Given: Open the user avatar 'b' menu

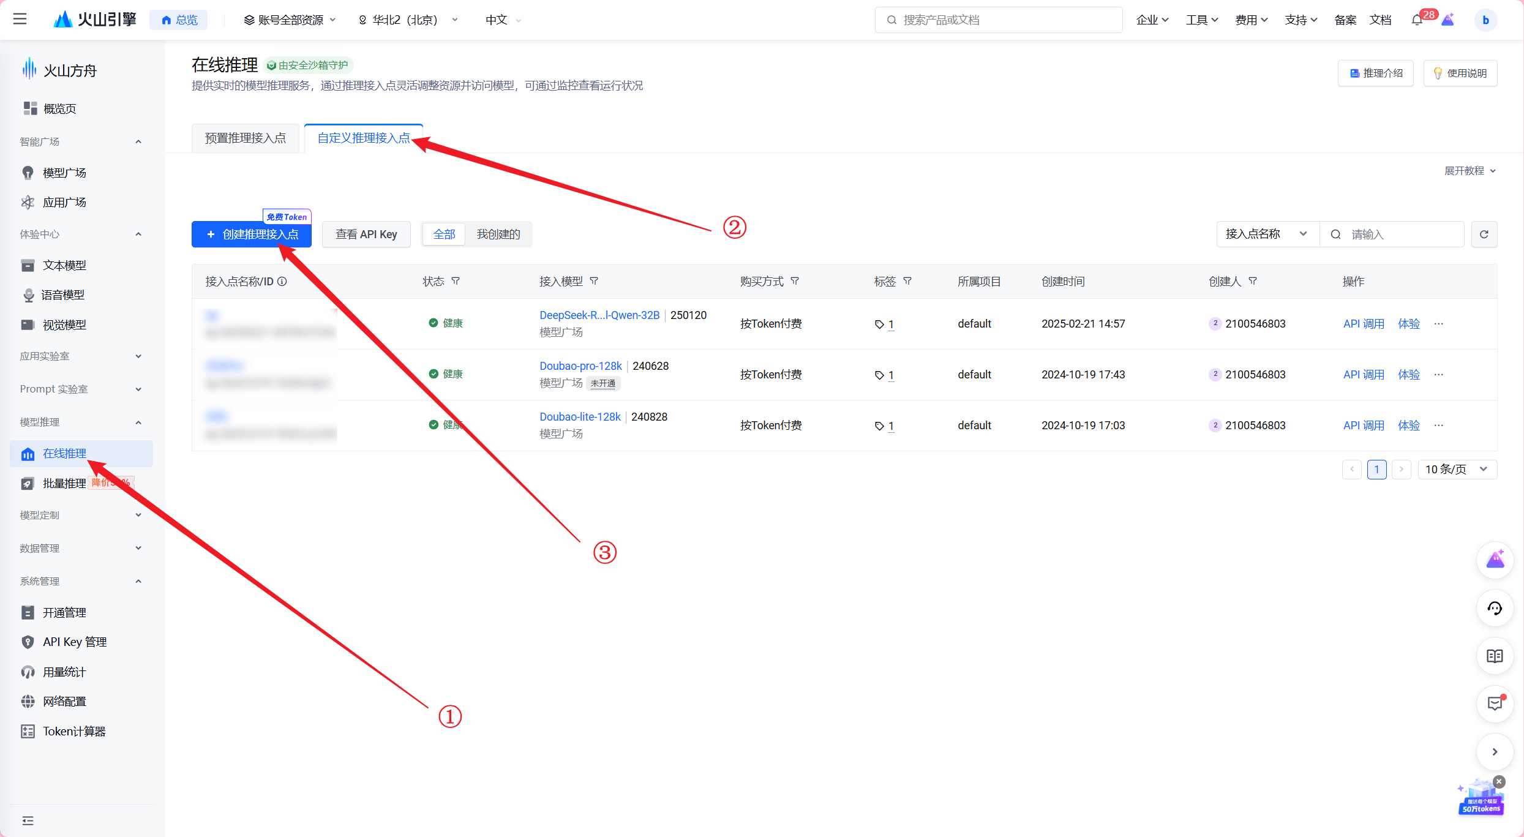Looking at the screenshot, I should (1485, 20).
